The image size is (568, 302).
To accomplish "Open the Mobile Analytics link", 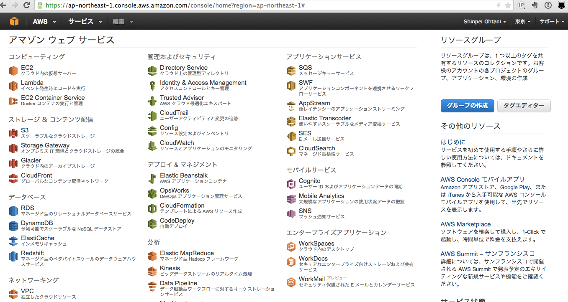I will pos(321,196).
